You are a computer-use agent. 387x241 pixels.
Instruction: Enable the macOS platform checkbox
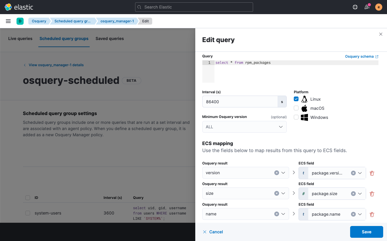click(x=296, y=108)
